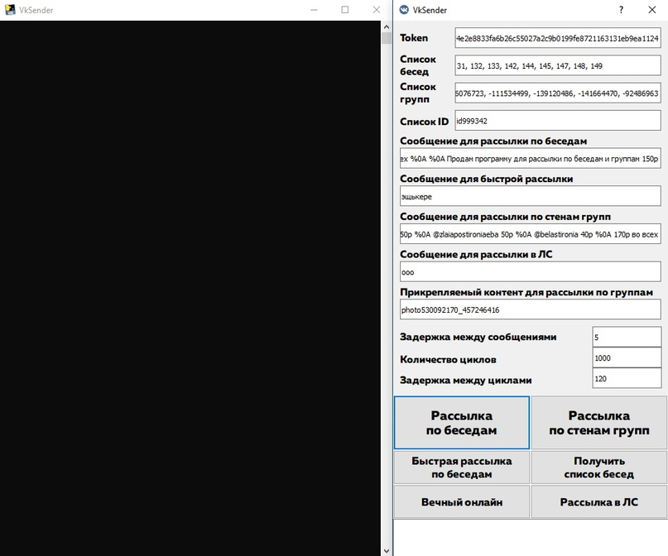Click the console scrollbar up arrow

[x=387, y=26]
